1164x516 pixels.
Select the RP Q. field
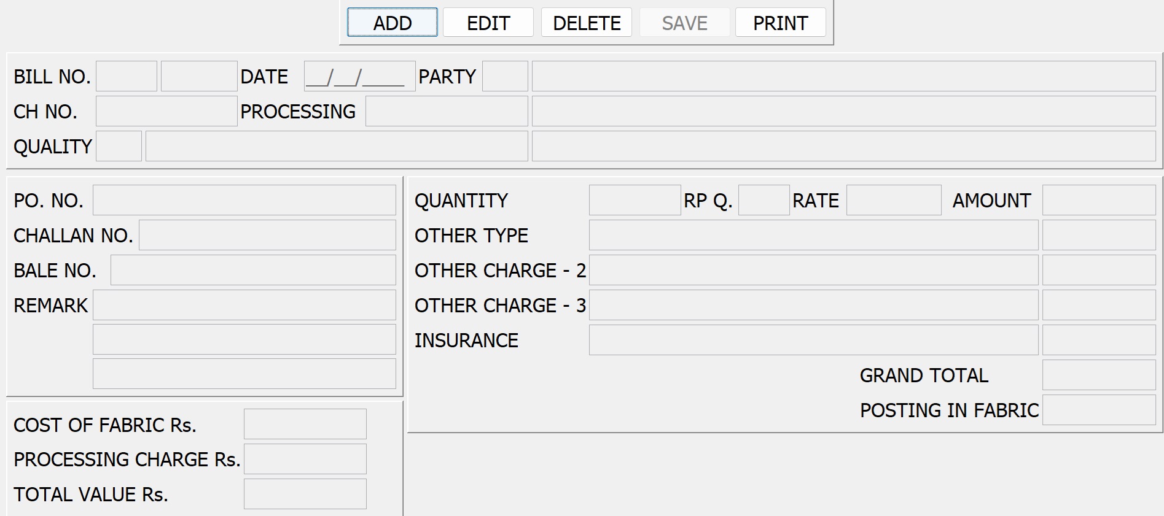coord(764,201)
